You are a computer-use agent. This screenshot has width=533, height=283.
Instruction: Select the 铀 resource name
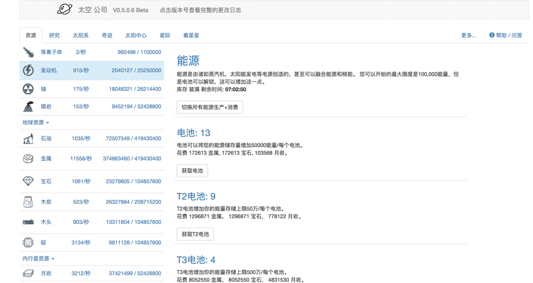pyautogui.click(x=44, y=89)
